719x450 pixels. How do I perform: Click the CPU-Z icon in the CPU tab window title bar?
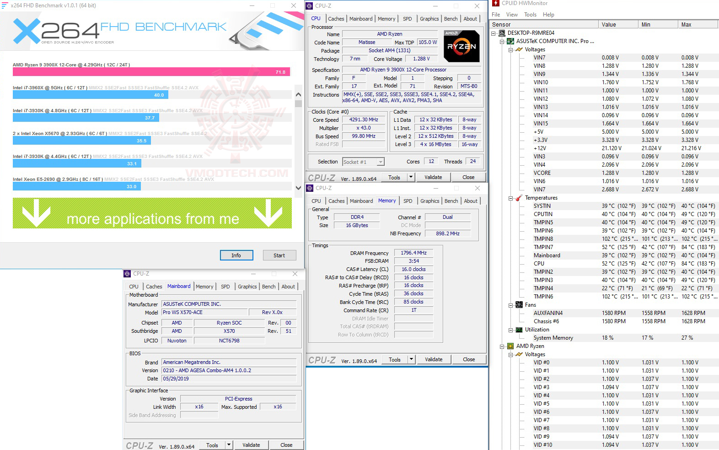click(310, 6)
